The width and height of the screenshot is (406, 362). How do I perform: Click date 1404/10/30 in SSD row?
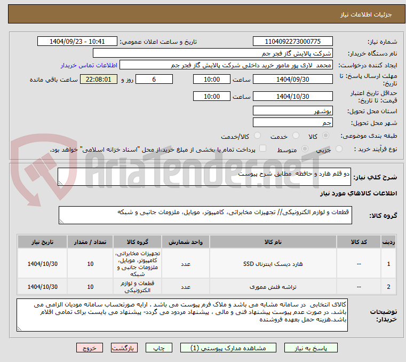coord(43,264)
